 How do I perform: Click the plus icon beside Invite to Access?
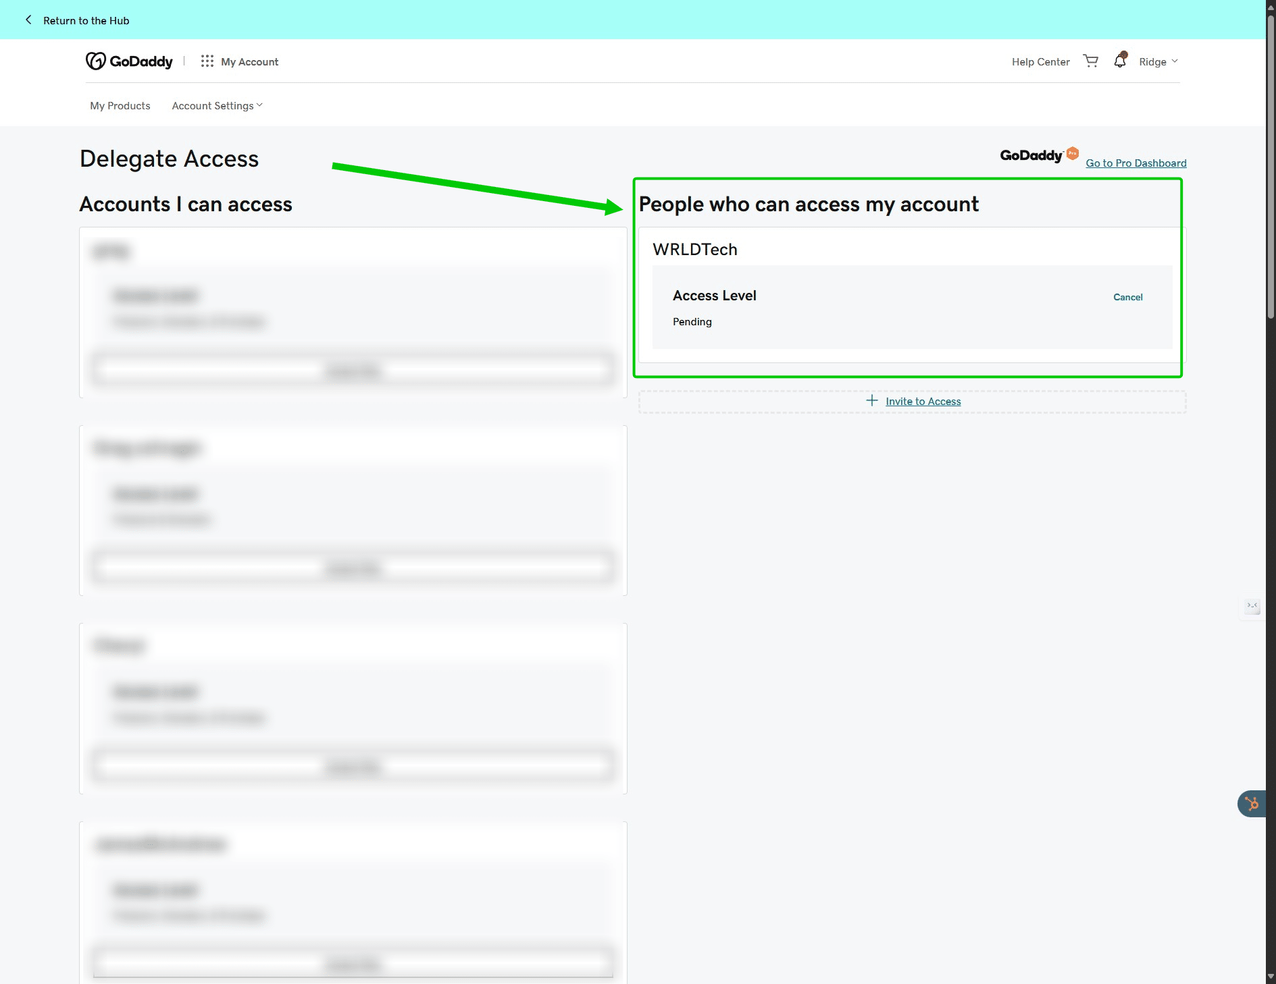tap(871, 401)
